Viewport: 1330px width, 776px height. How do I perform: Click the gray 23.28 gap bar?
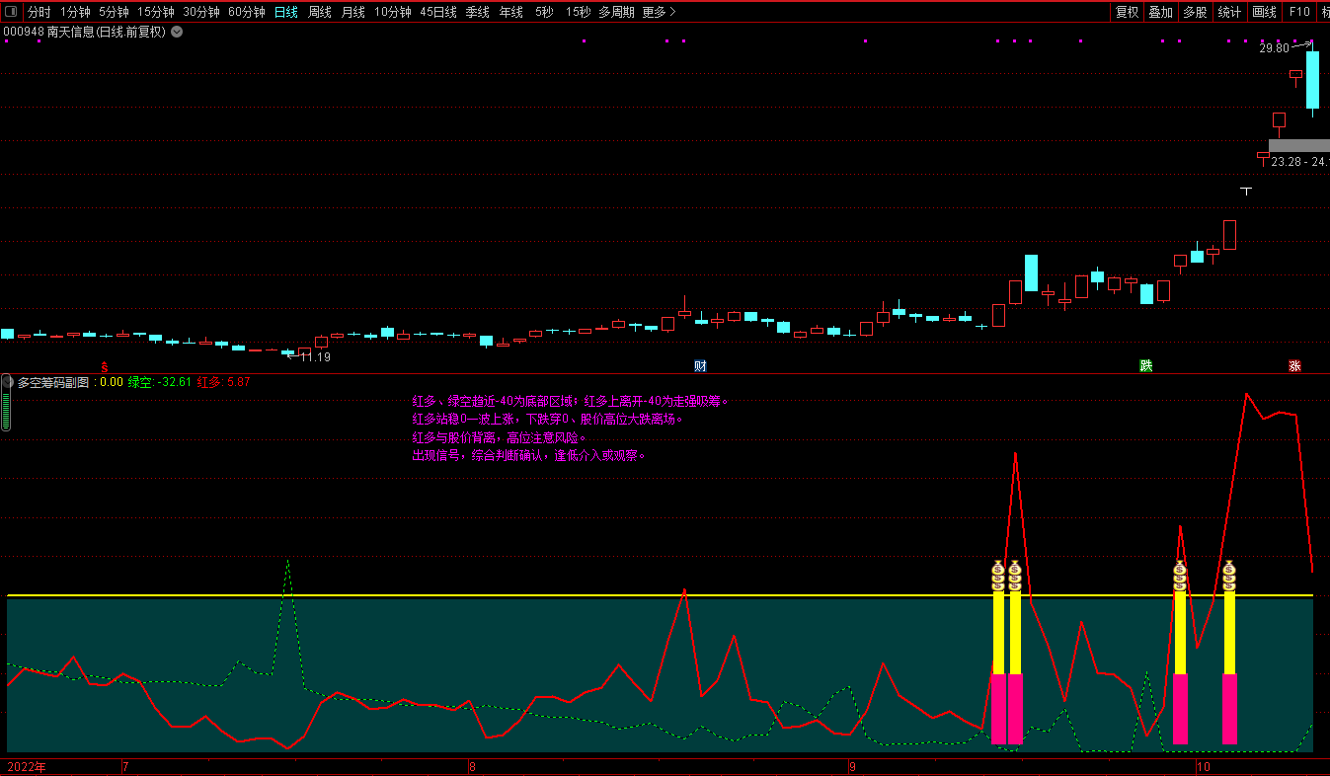[x=1298, y=145]
